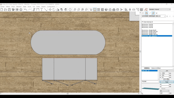Click the LPH button
This screenshot has height=98, width=174.
click(x=167, y=71)
